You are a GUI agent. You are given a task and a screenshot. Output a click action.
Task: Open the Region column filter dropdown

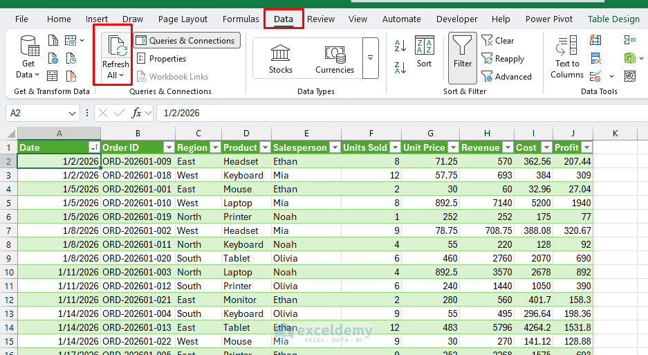tap(215, 147)
